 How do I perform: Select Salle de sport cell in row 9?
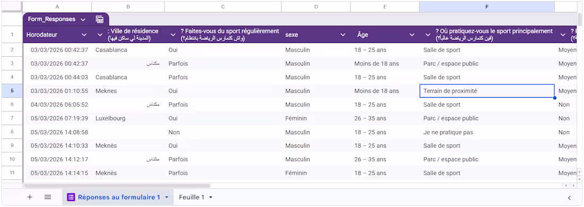click(487, 145)
